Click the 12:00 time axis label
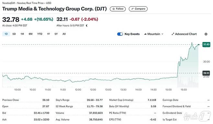The height and width of the screenshot is (124, 213). [x=78, y=90]
